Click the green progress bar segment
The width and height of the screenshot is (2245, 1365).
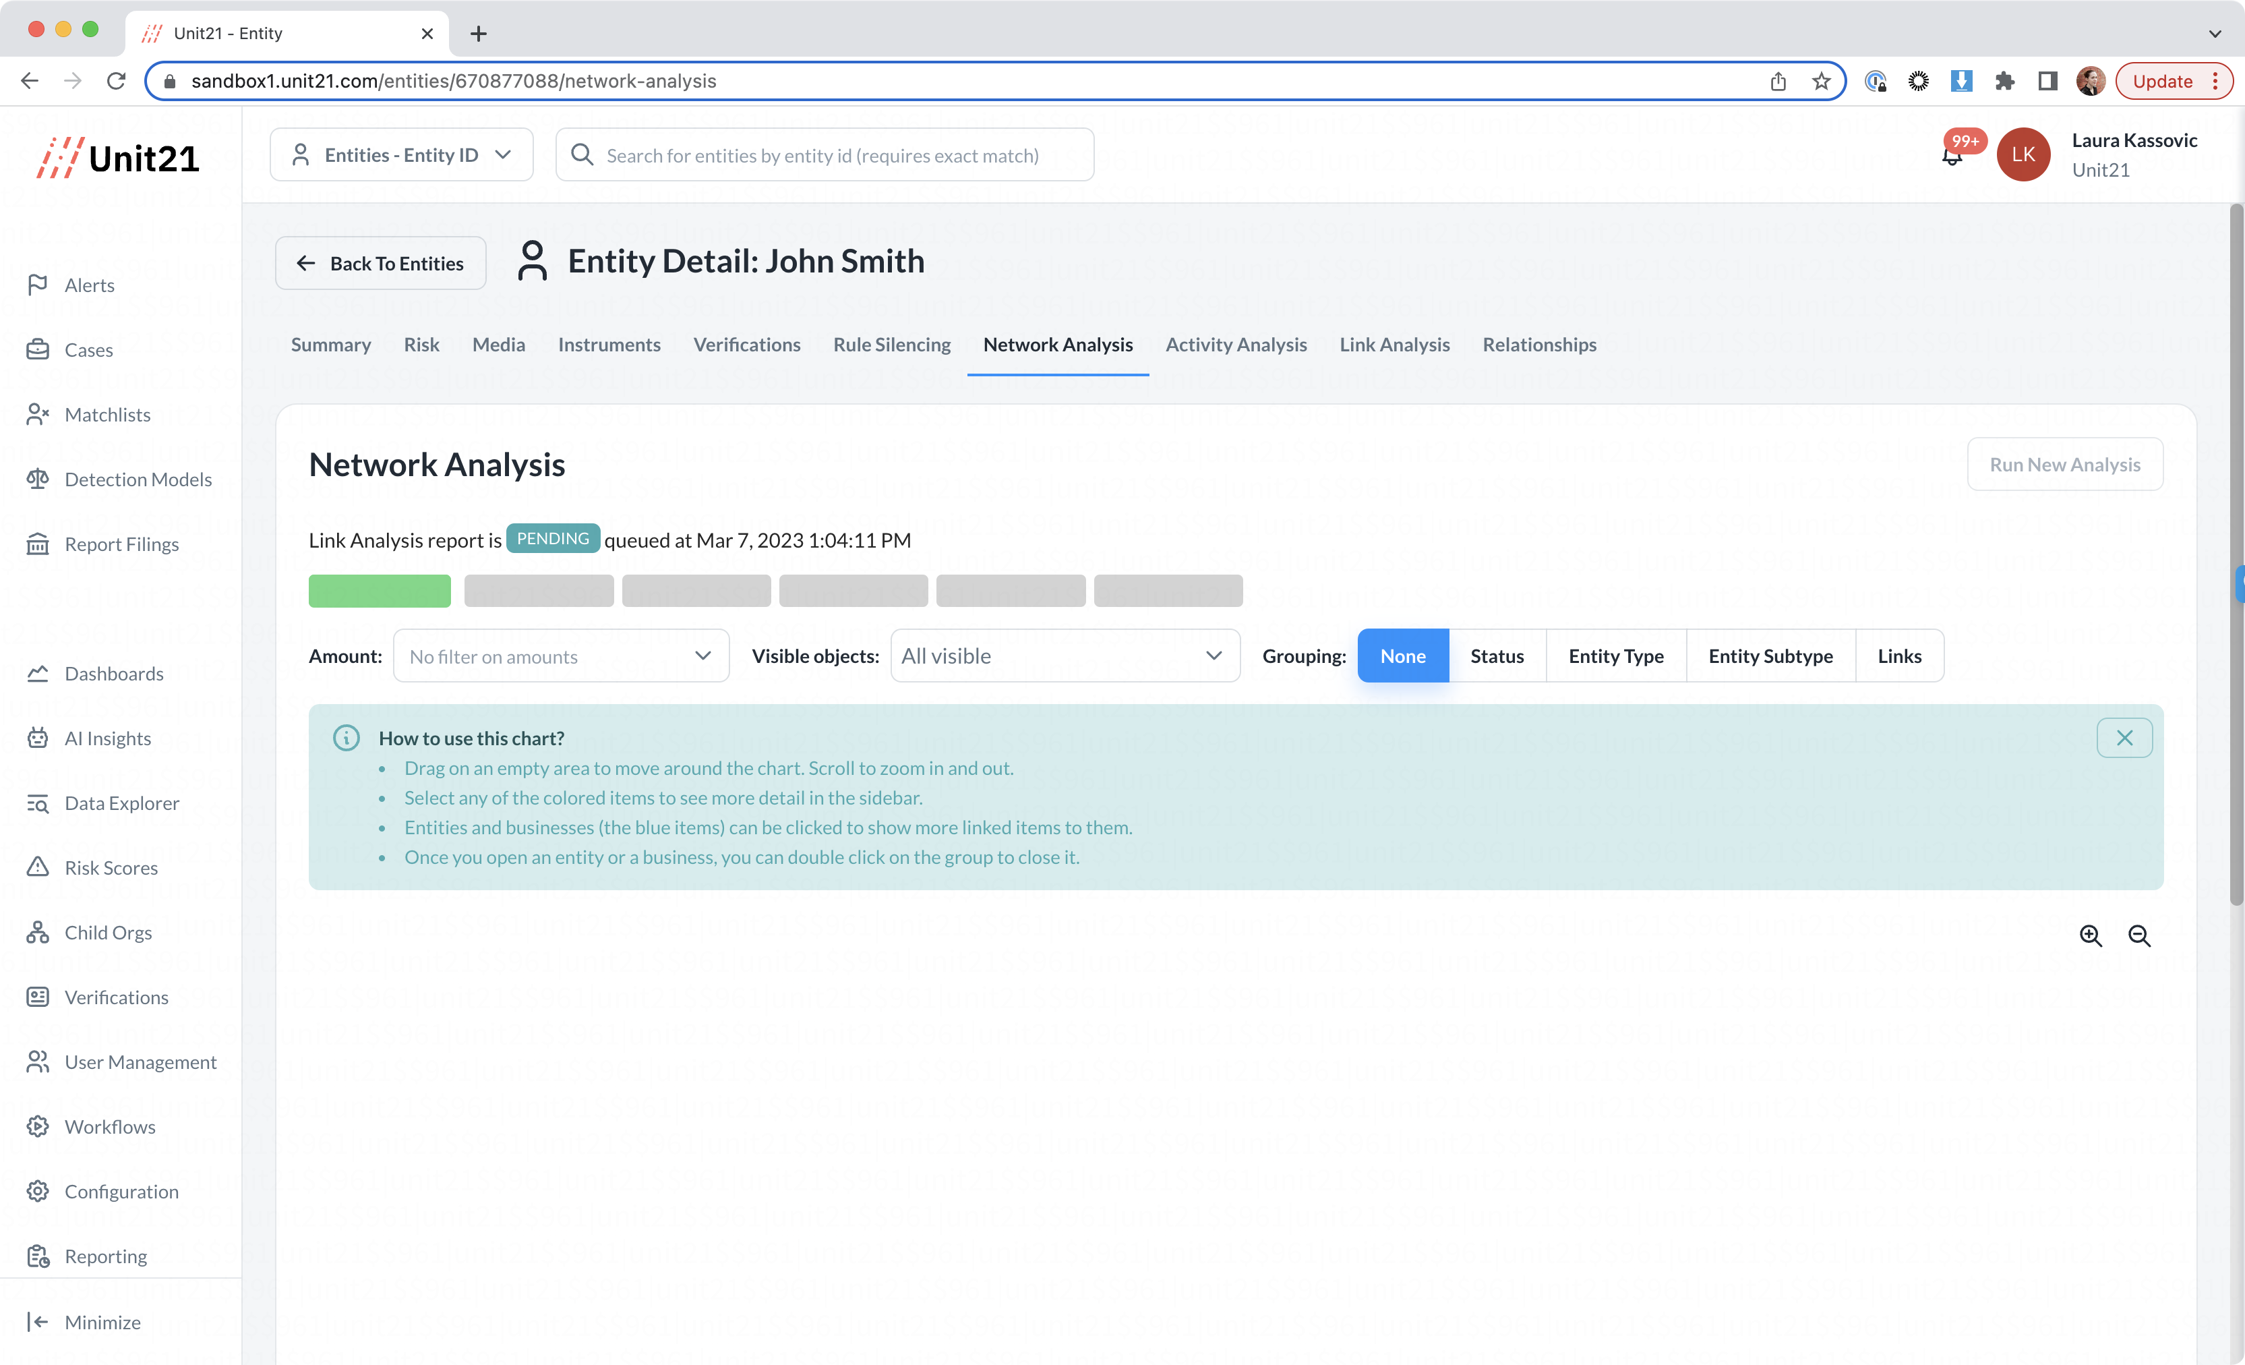379,591
